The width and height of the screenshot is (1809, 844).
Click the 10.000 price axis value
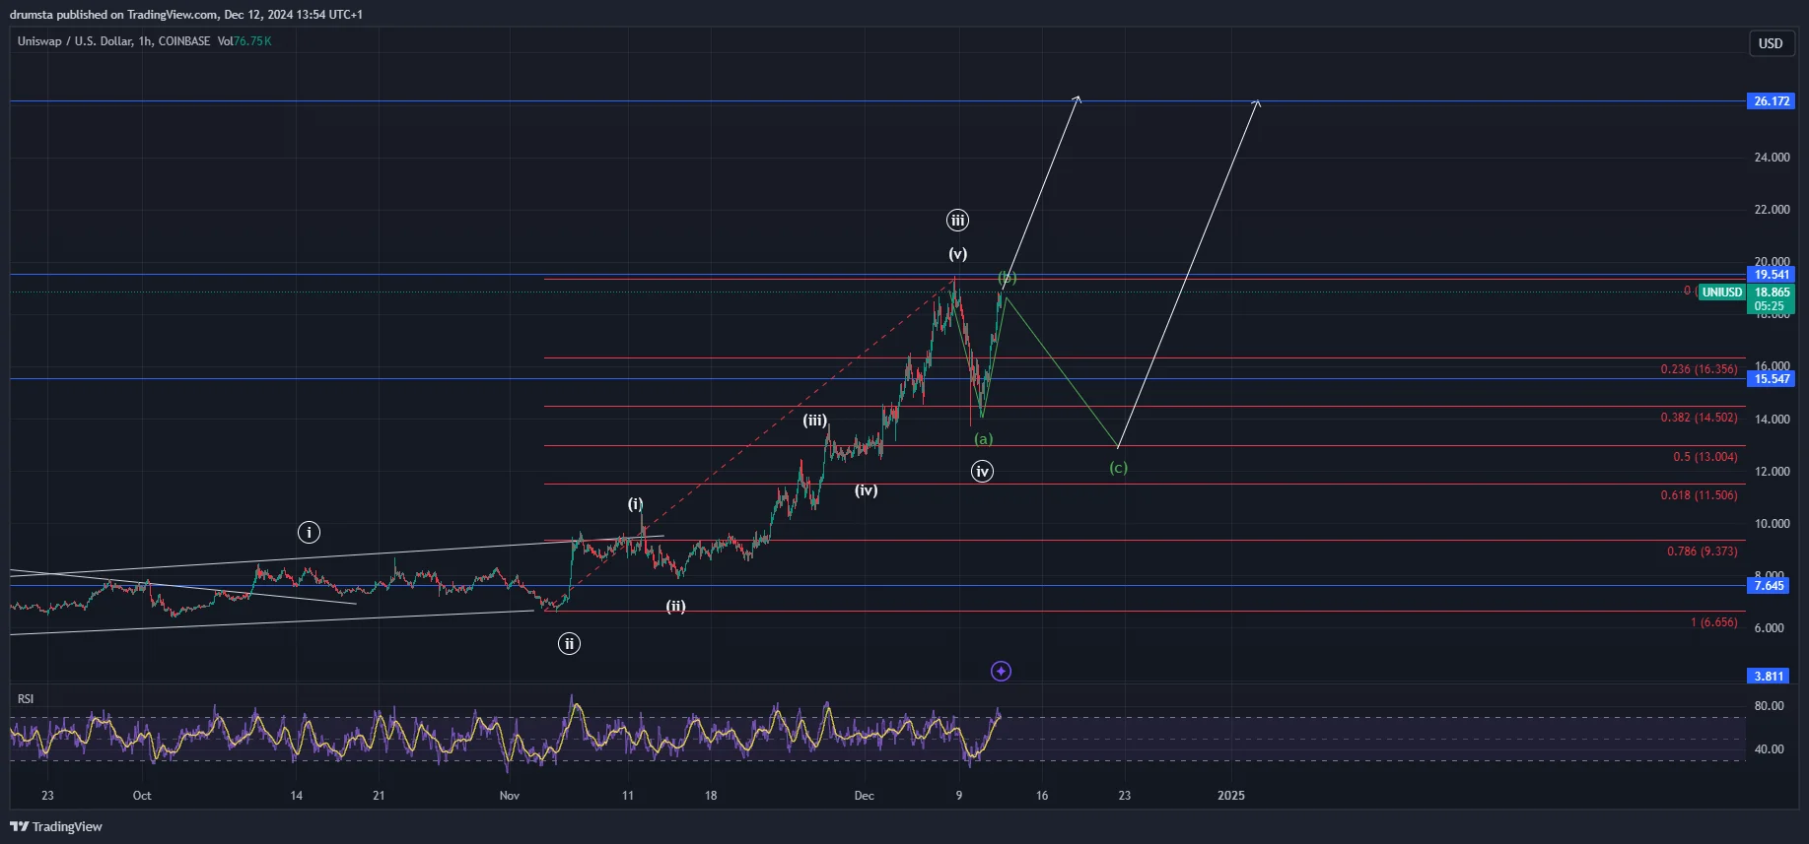pos(1772,524)
